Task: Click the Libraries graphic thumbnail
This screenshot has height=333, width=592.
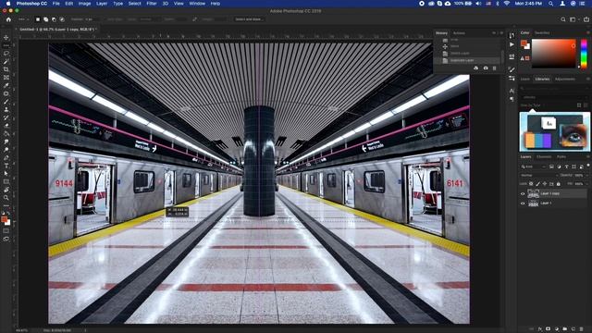Action: [555, 131]
